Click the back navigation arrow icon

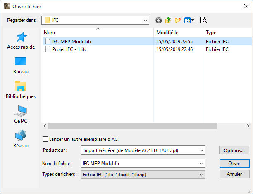[x=159, y=20]
